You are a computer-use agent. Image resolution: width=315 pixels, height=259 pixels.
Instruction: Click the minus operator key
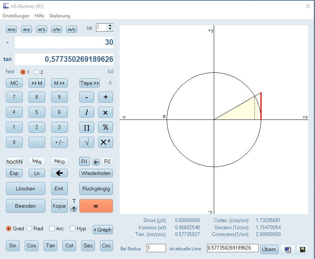click(x=87, y=97)
